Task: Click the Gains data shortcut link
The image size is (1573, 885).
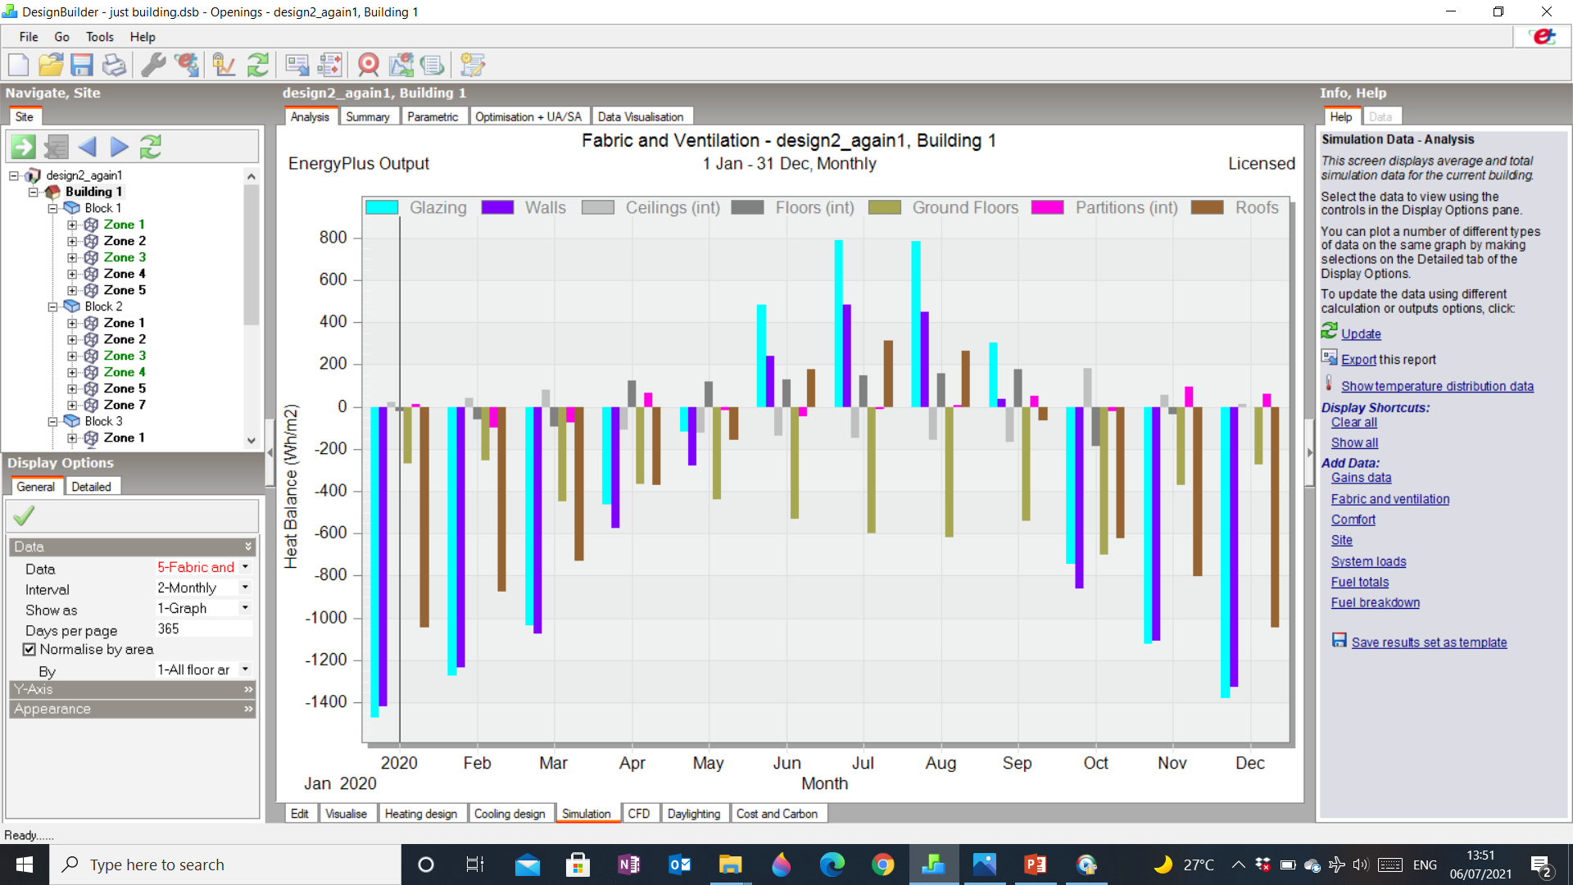Action: click(x=1361, y=478)
